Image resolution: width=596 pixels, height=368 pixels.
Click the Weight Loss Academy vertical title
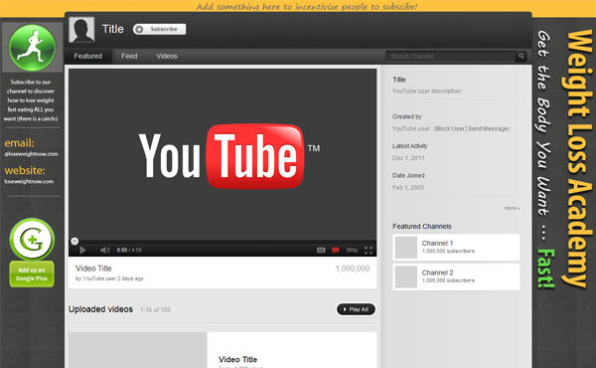tap(578, 158)
